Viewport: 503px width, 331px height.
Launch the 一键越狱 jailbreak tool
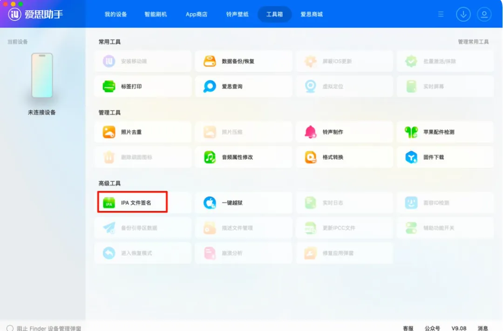point(244,203)
